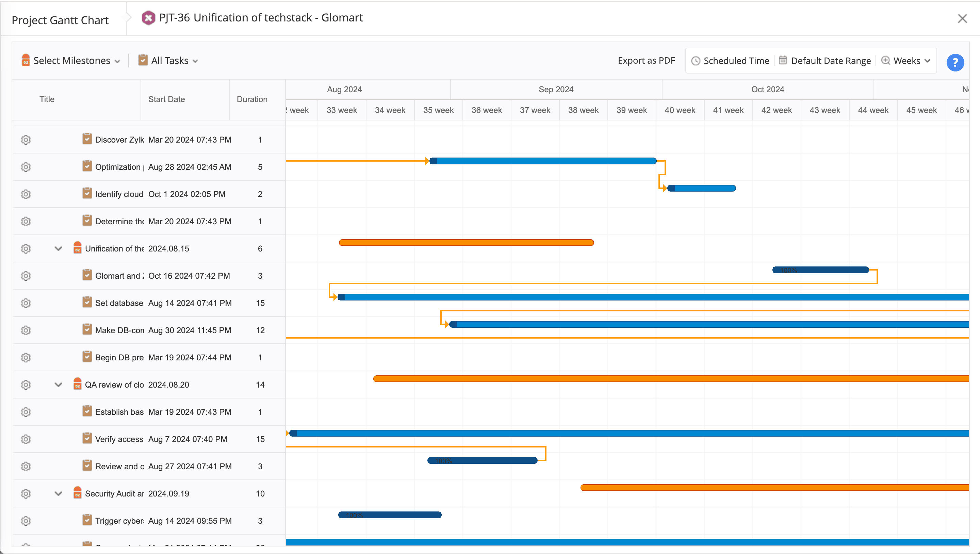Collapse the Security Audit milestone

click(58, 493)
